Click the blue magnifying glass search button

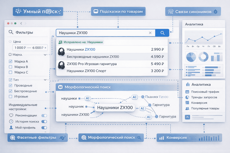(x=162, y=33)
